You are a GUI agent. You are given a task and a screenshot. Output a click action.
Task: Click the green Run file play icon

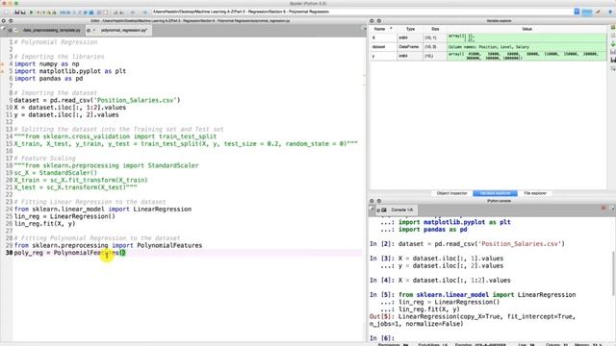32,12
